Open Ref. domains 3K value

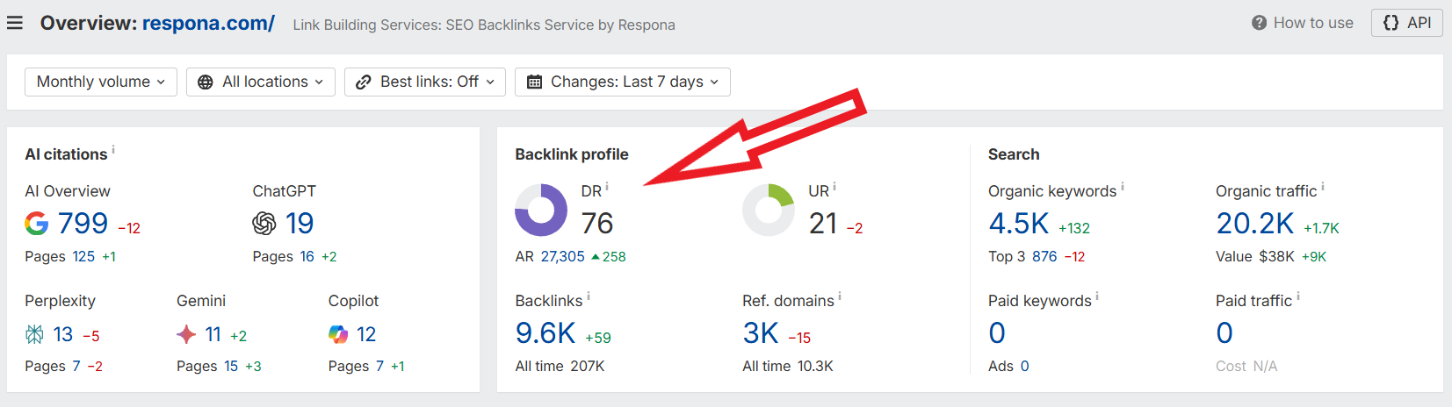point(761,333)
